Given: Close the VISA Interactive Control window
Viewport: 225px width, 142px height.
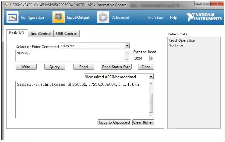Looking at the screenshot, I should pyautogui.click(x=217, y=3).
